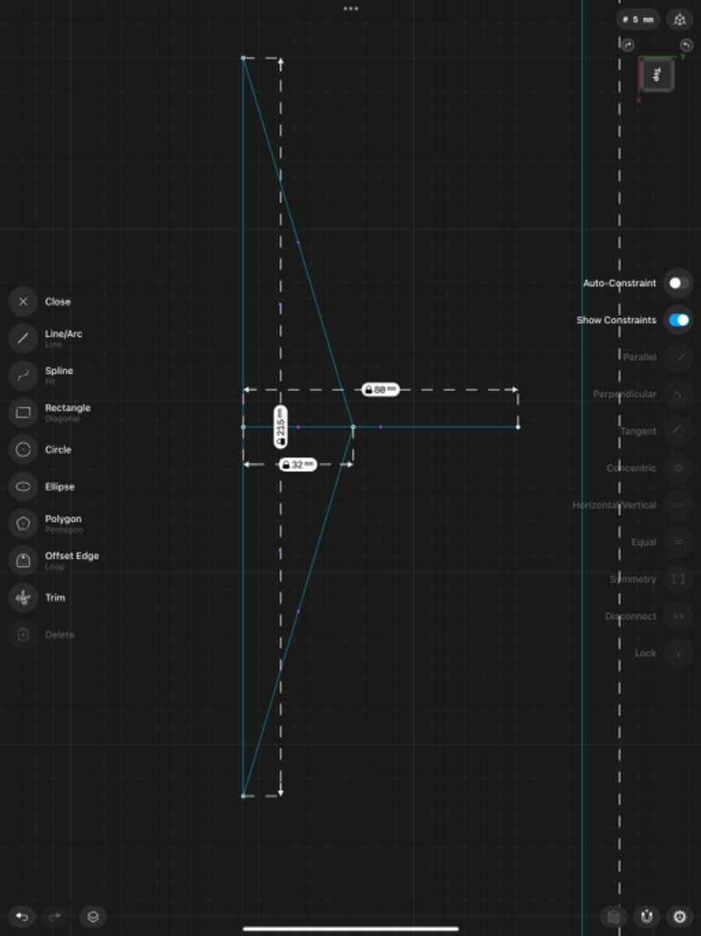Close the sketch tools menu
This screenshot has height=936, width=701.
23,302
